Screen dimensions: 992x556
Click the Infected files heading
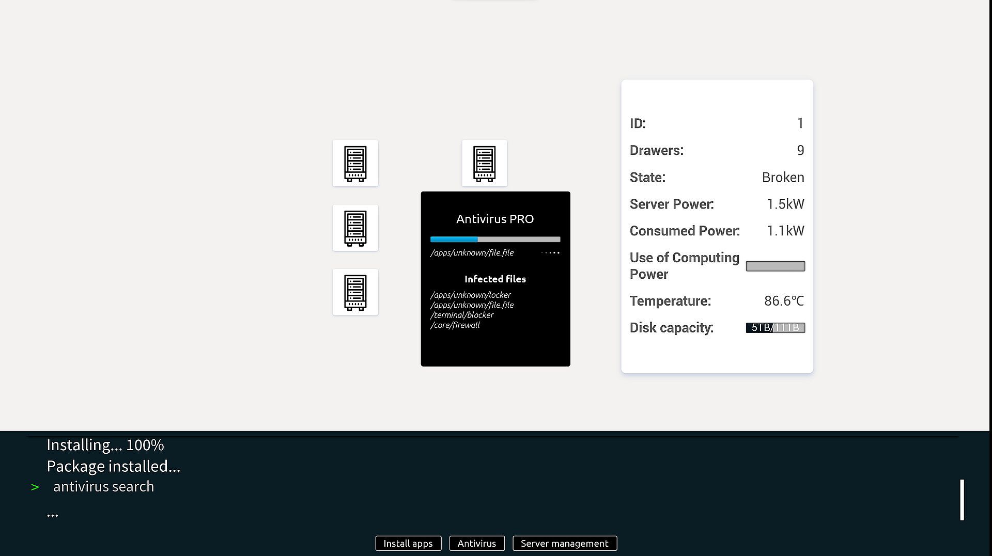pos(495,279)
